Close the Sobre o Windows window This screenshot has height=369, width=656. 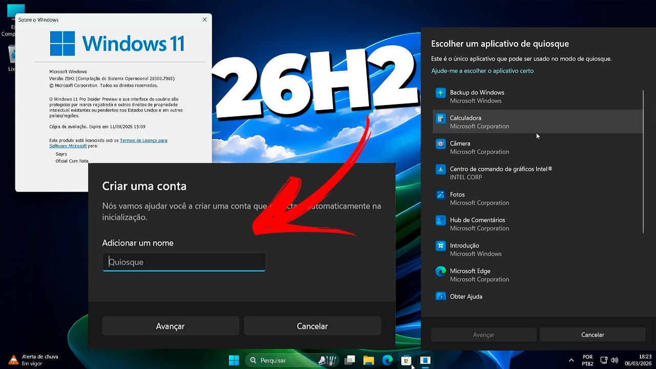(x=204, y=19)
